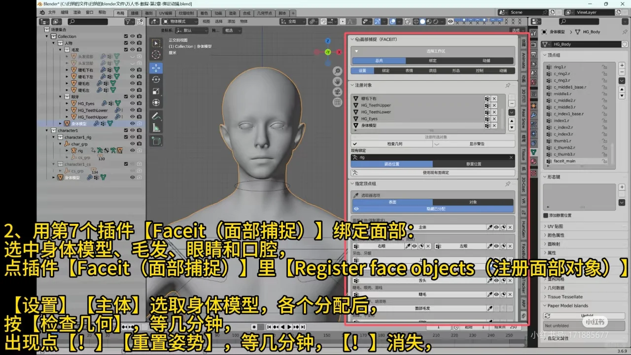This screenshot has height=355, width=631.
Task: Click the viewport magnifier zoom icon
Action: point(337,71)
